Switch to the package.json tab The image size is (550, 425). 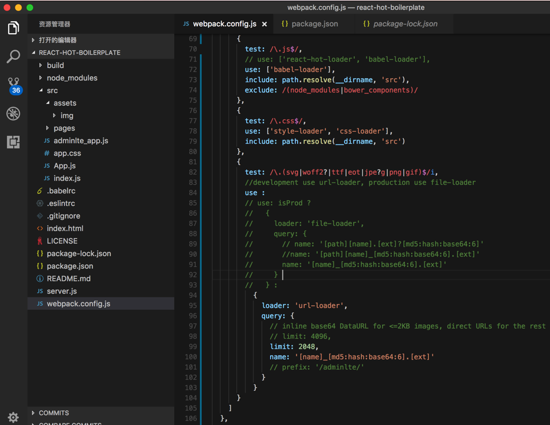pyautogui.click(x=314, y=24)
